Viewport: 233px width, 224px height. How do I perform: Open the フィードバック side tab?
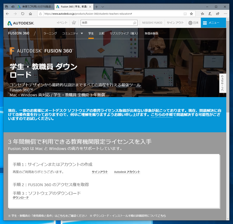[x=223, y=83]
